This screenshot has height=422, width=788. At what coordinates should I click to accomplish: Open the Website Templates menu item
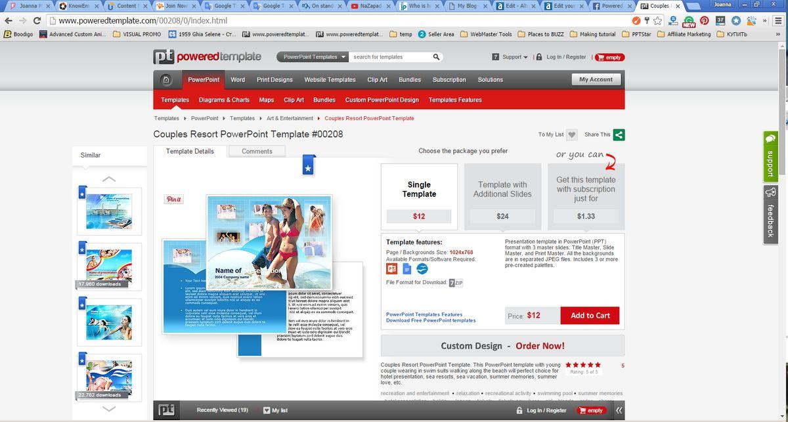[x=330, y=80]
